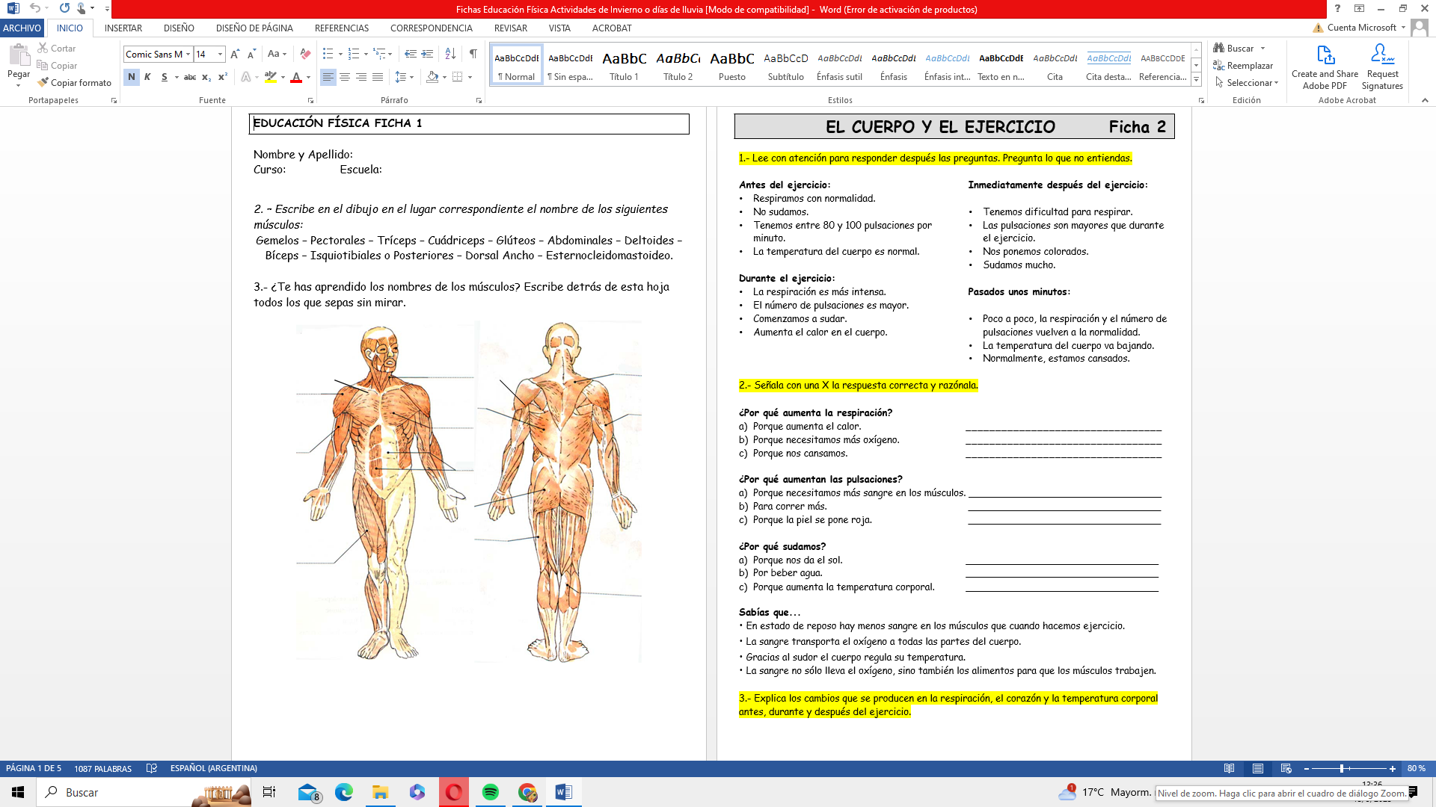Open Windows Start menu

coord(18,792)
